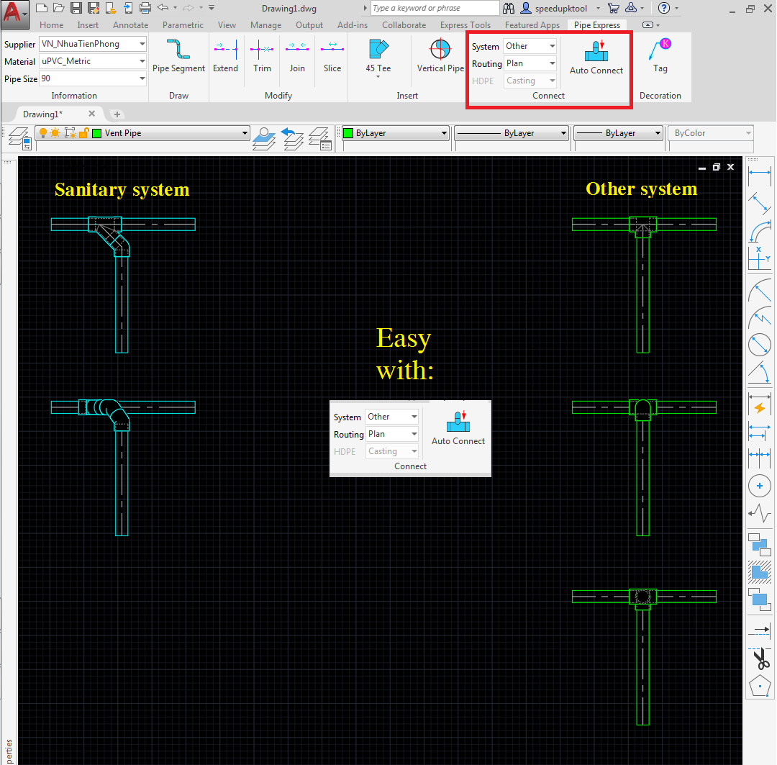Add a Tag decoration
The height and width of the screenshot is (765, 777).
(660, 55)
